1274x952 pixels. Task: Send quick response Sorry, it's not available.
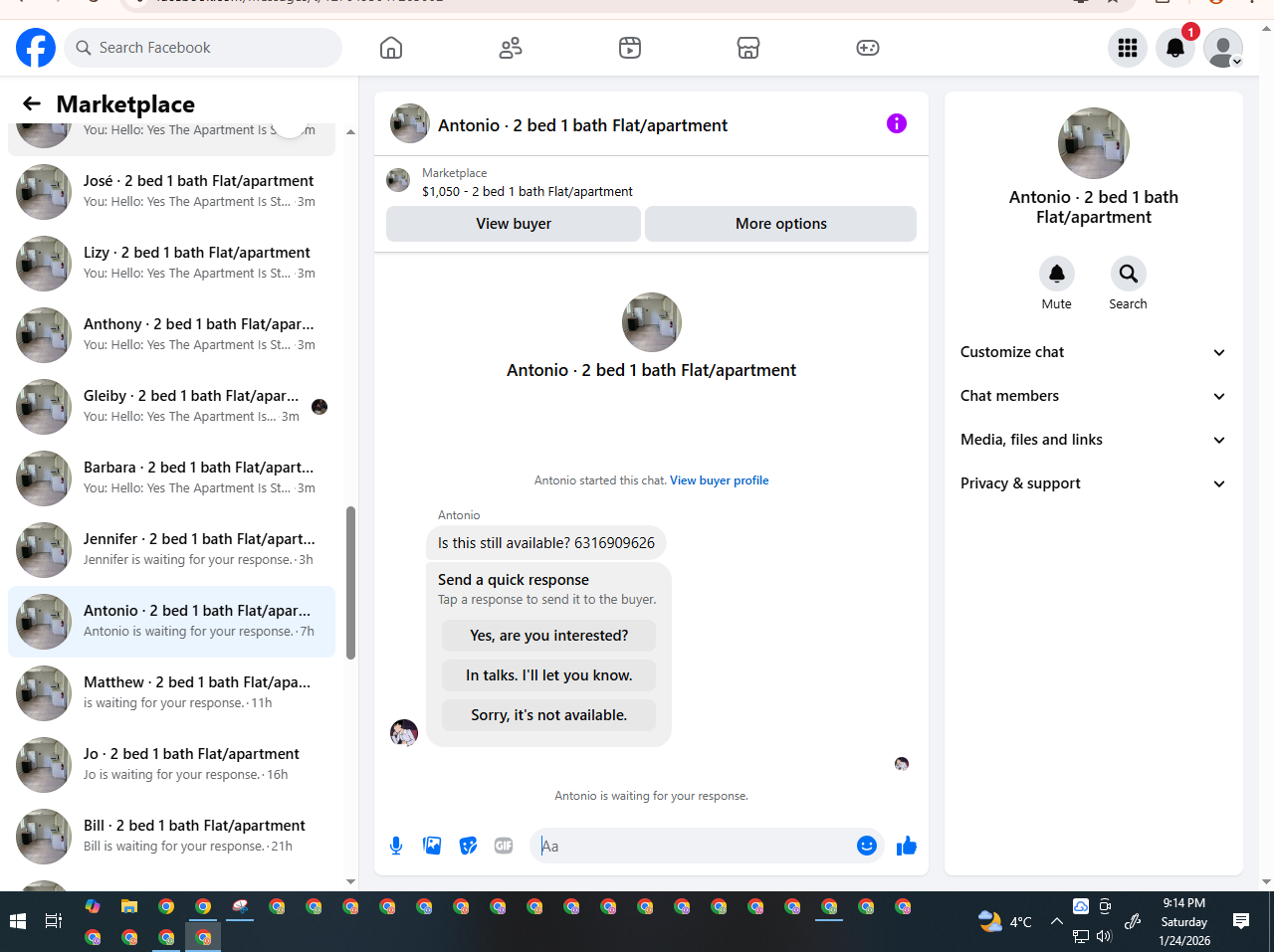548,715
